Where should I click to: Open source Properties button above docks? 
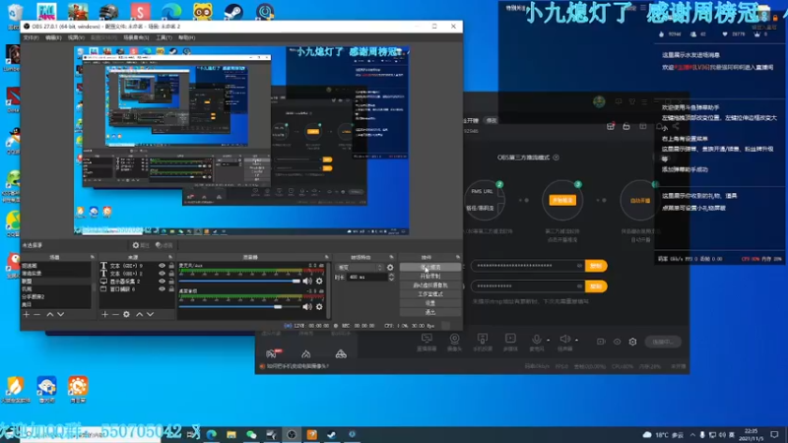[141, 245]
